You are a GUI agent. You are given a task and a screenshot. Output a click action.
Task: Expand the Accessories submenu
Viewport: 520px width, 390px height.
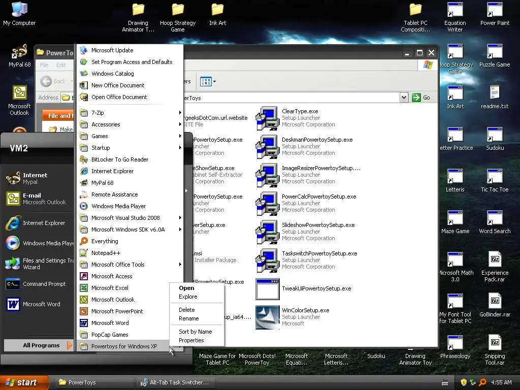tap(130, 124)
